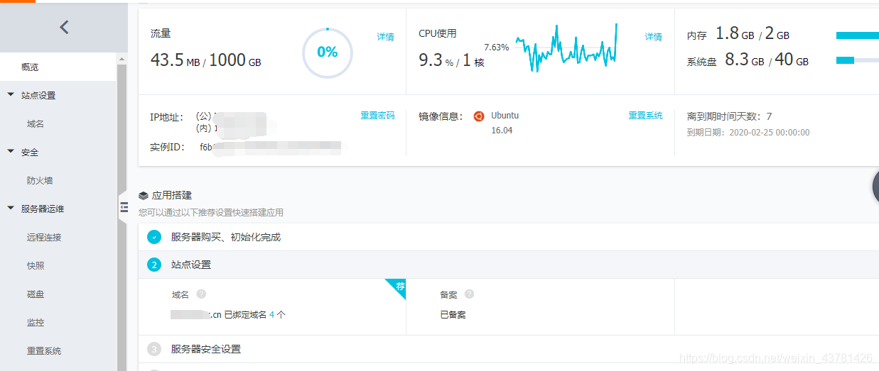
Task: Click the 8.3 GB / 40 GB disk value
Action: coord(767,60)
